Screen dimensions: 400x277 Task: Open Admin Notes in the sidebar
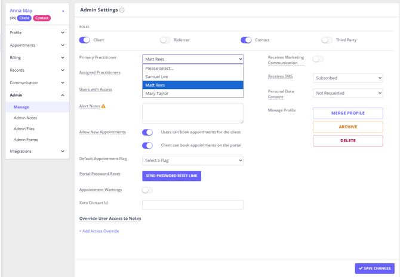[x=26, y=118]
